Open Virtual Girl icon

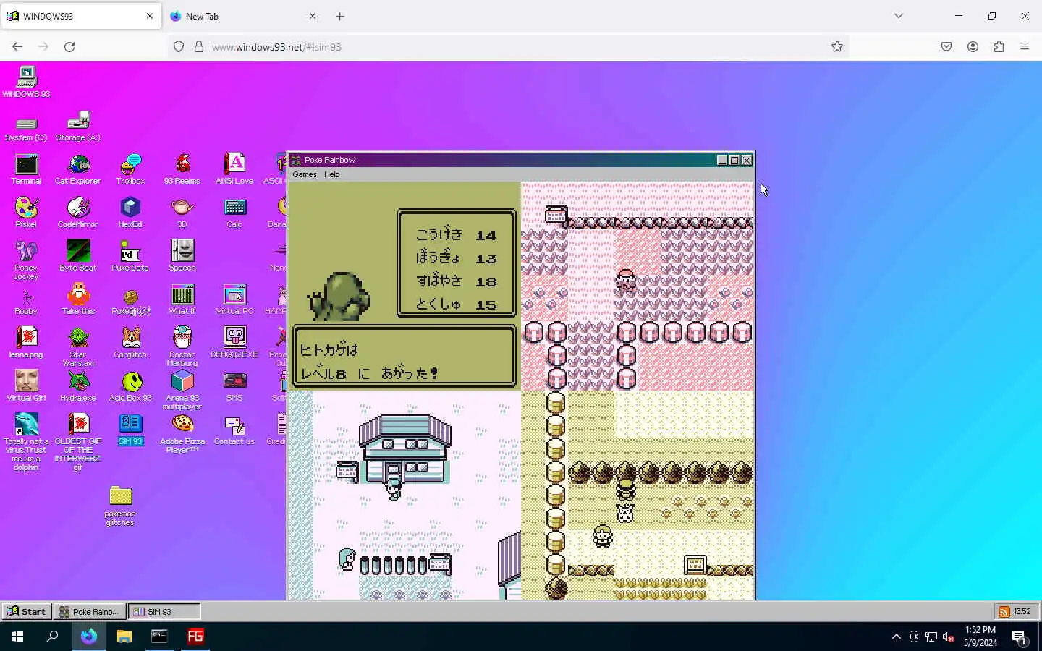pos(26,387)
